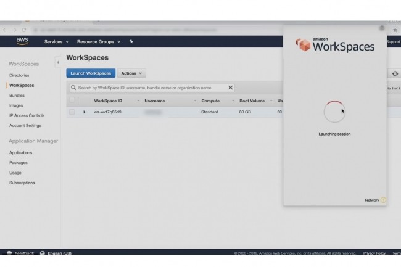The height and width of the screenshot is (267, 401).
Task: Click the search magnifier icon
Action: coord(73,88)
